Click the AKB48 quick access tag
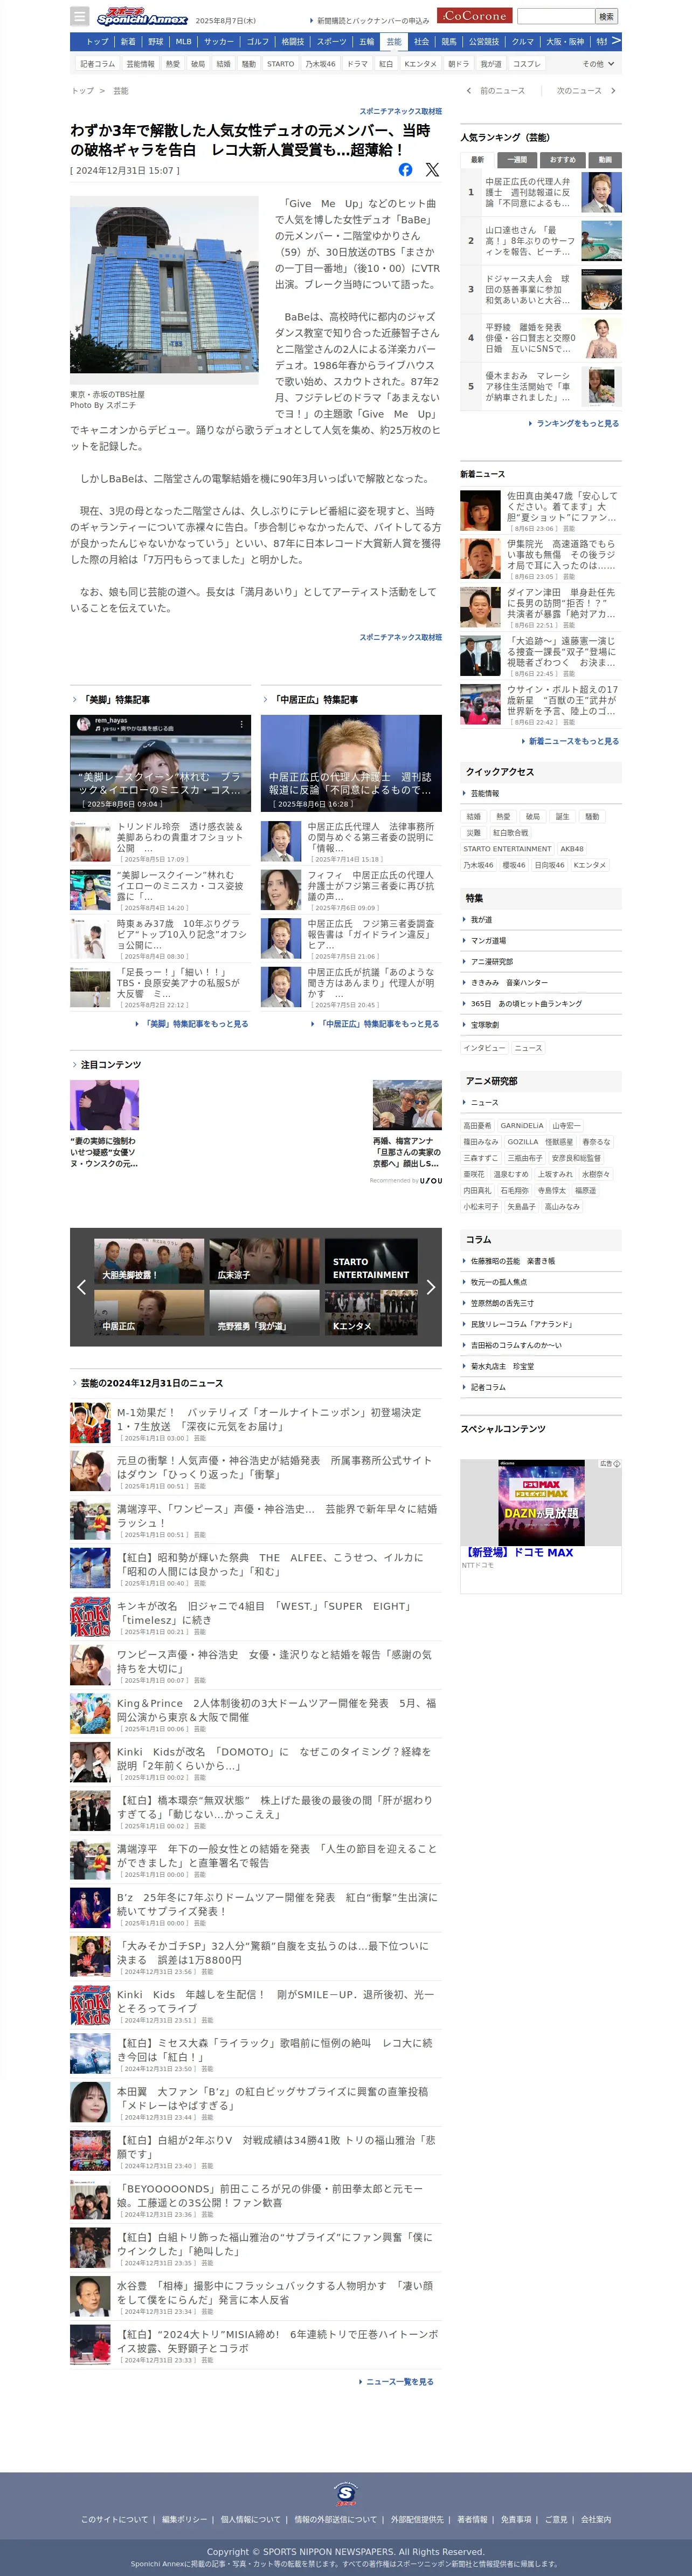 pyautogui.click(x=571, y=849)
